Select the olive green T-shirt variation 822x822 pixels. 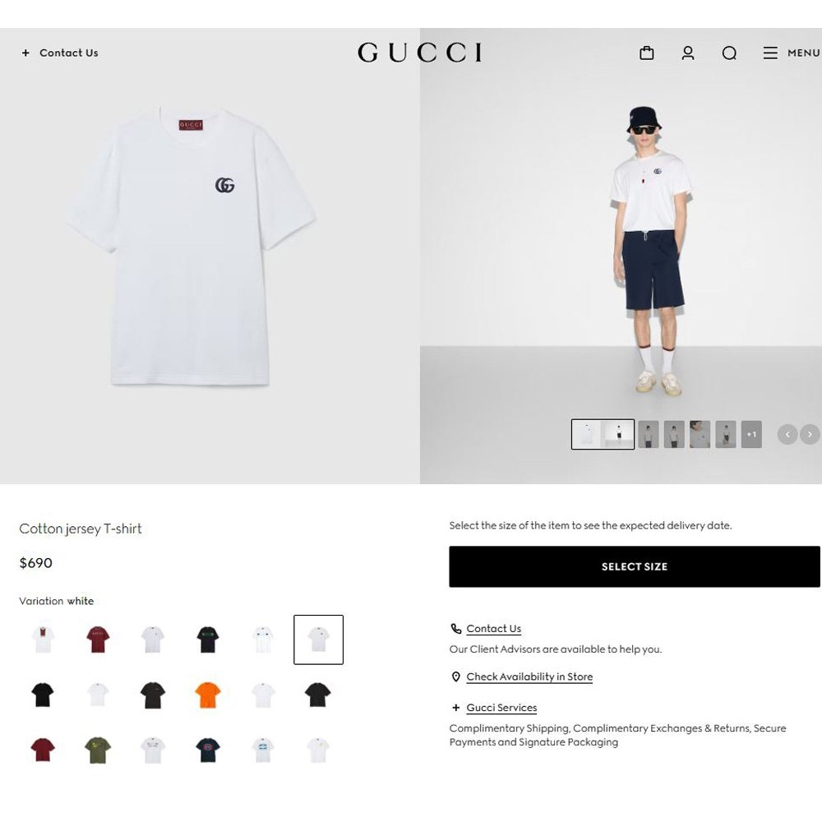coord(98,750)
